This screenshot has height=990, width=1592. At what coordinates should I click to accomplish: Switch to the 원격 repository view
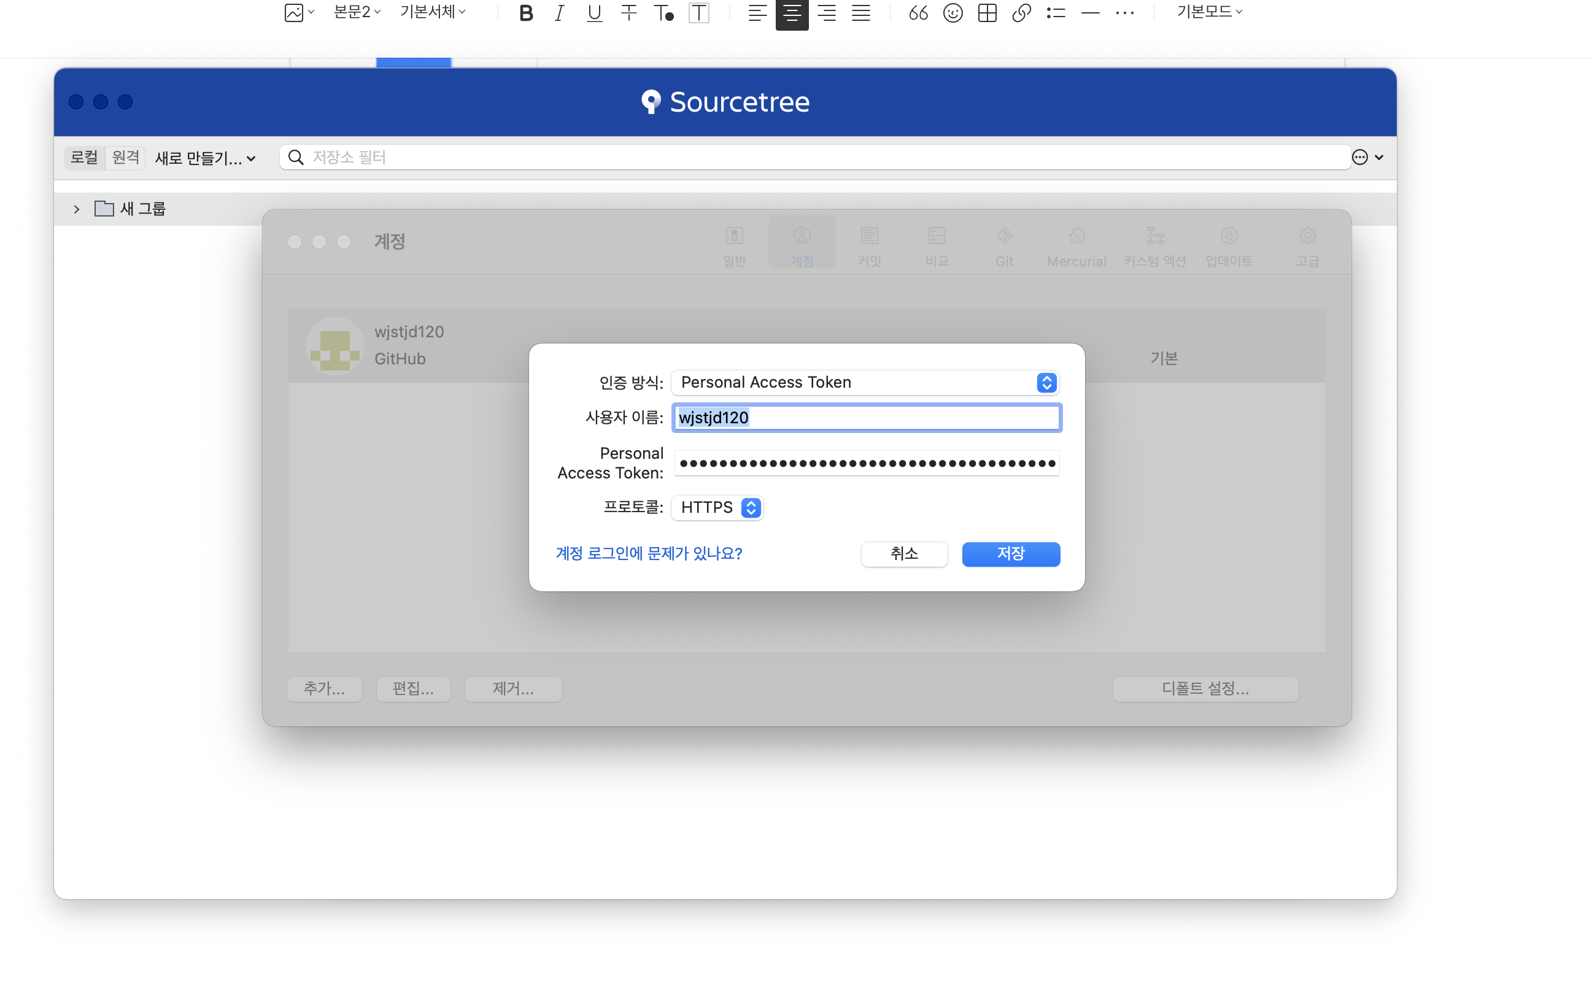[x=125, y=157]
